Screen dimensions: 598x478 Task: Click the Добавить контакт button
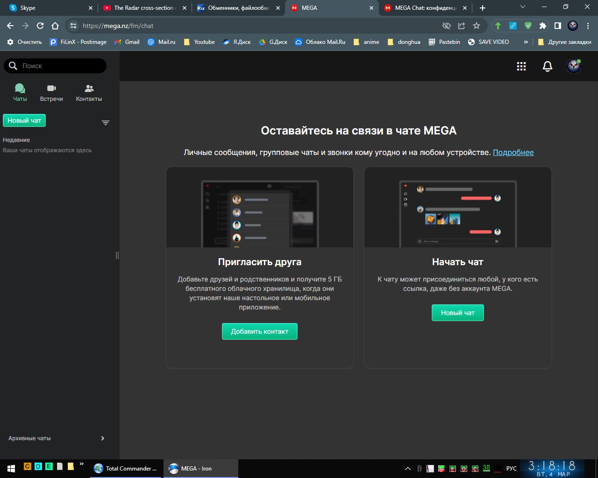(x=260, y=331)
